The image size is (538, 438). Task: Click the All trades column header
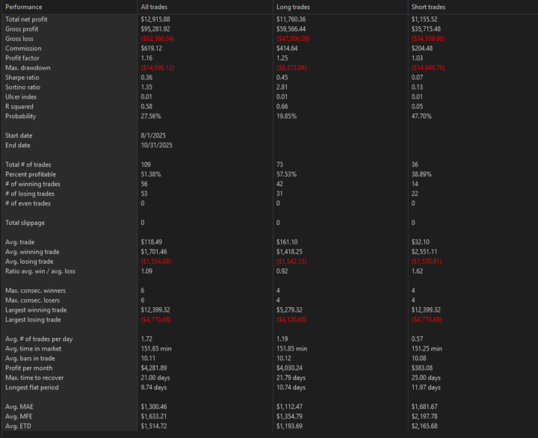point(154,7)
